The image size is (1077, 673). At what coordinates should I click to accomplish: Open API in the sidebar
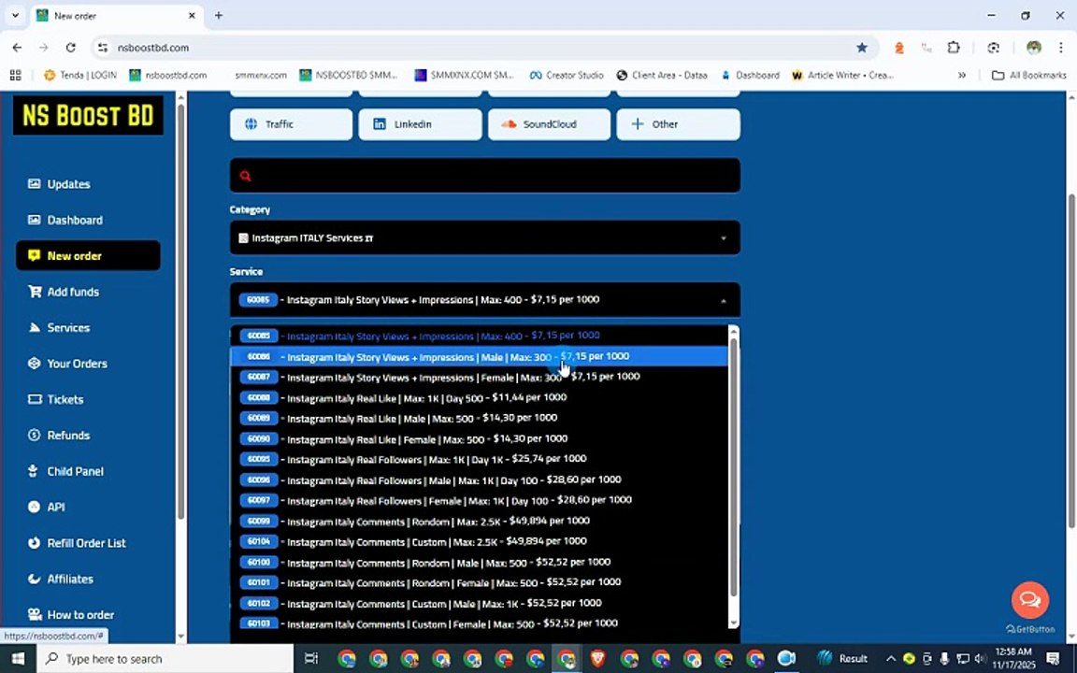(46, 507)
